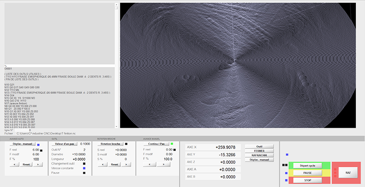Click the Diametre value +10.0000
365x187 pixels.
pos(78,155)
